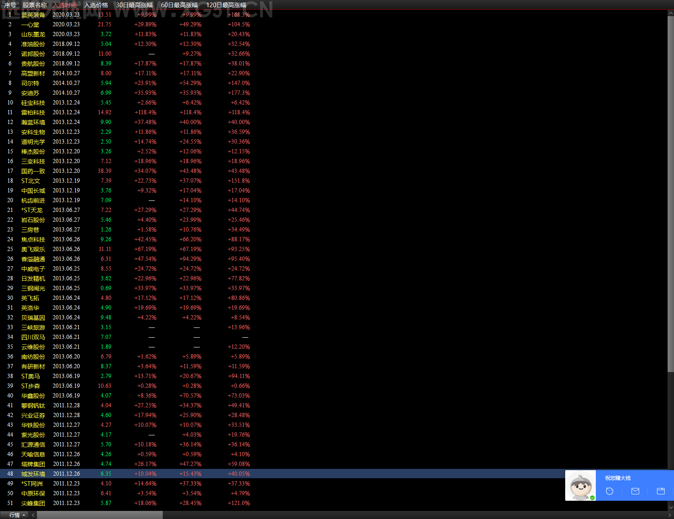
Task: Click +177.3% gain of 安迪苏
Action: 239,93
